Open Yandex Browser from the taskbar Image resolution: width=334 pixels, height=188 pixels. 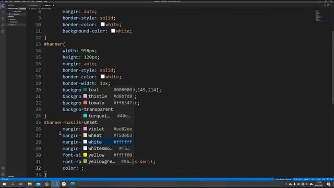pyautogui.click(x=64, y=184)
